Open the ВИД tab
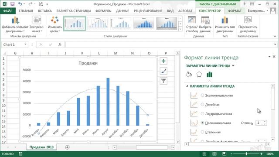The image size is (279, 157). coord(170,11)
